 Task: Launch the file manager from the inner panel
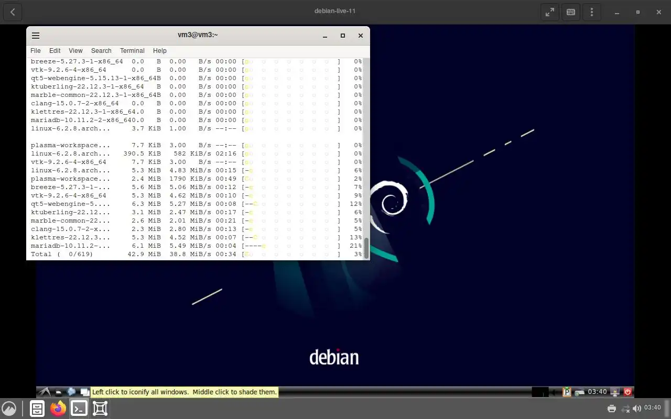[x=59, y=392]
